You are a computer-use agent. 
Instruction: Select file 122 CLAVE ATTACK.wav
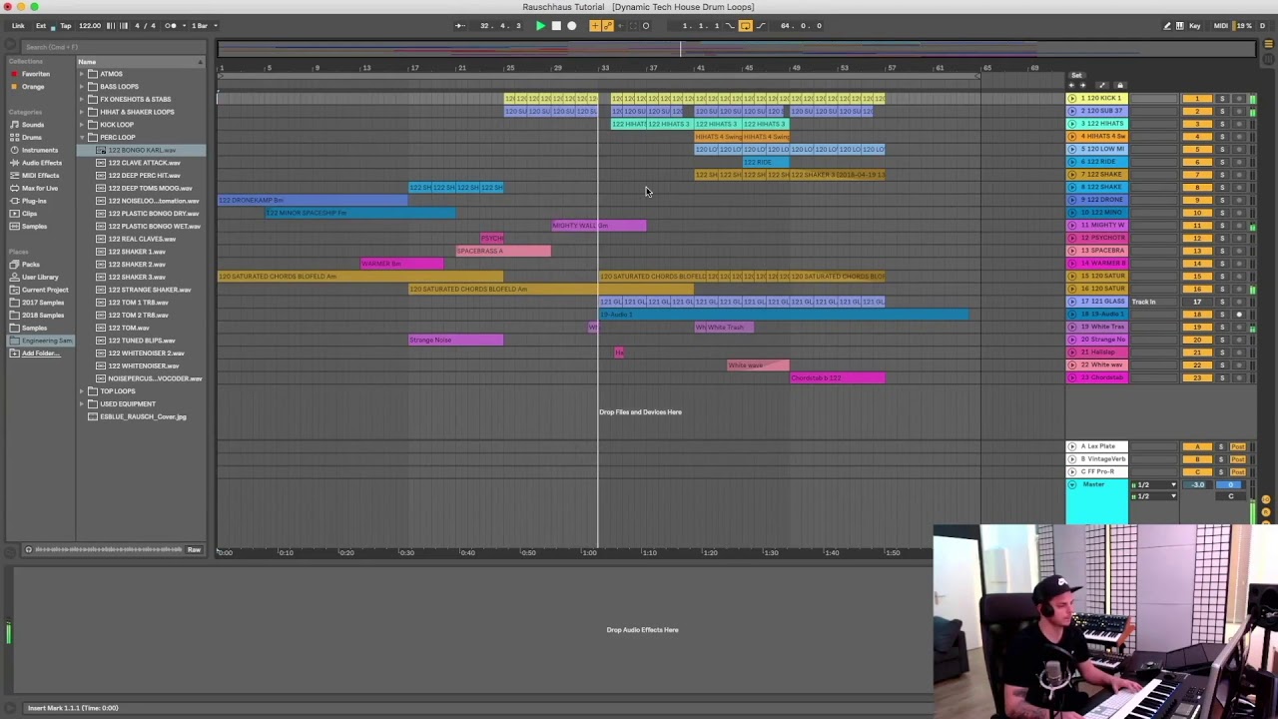point(143,163)
